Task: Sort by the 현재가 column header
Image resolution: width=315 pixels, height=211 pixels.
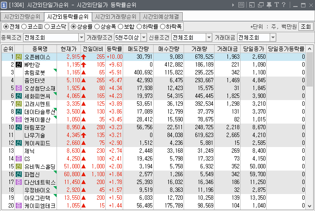Action: coord(69,49)
